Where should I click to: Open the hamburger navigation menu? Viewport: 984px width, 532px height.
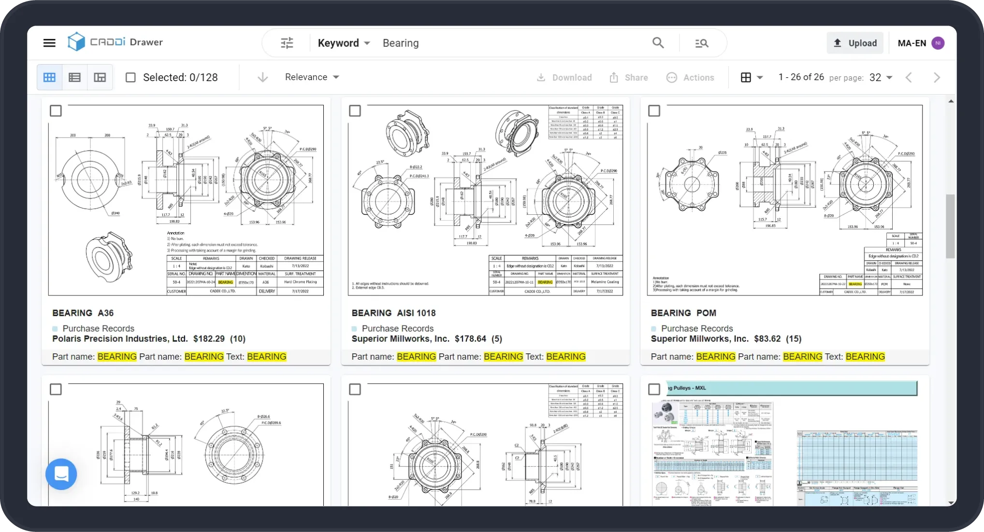pyautogui.click(x=49, y=43)
